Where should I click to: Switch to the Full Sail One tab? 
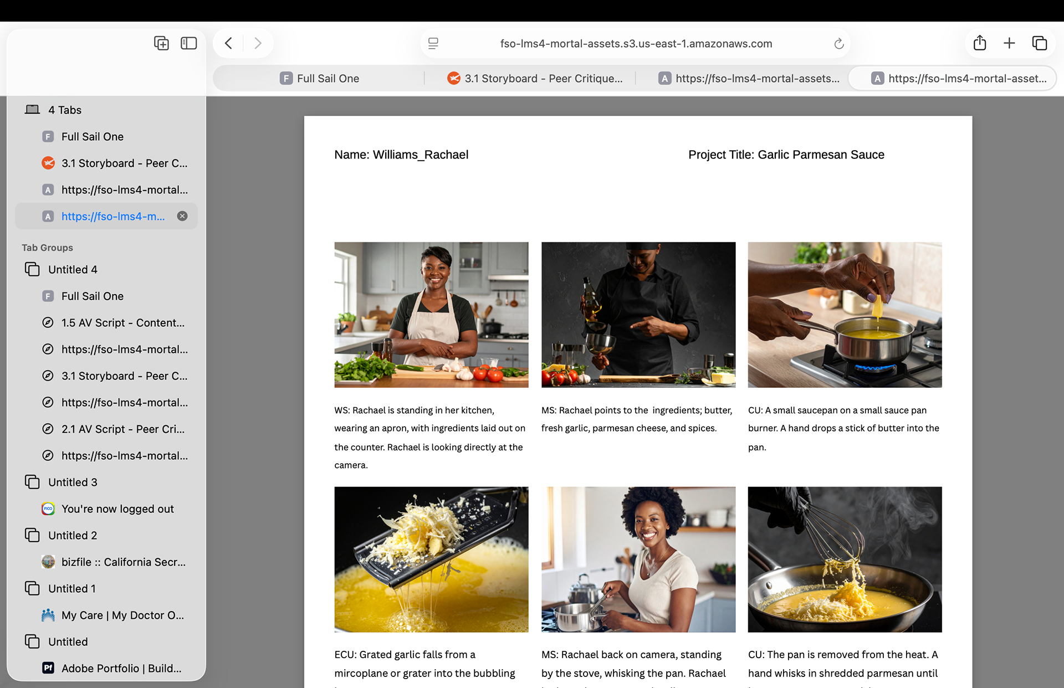(x=319, y=79)
